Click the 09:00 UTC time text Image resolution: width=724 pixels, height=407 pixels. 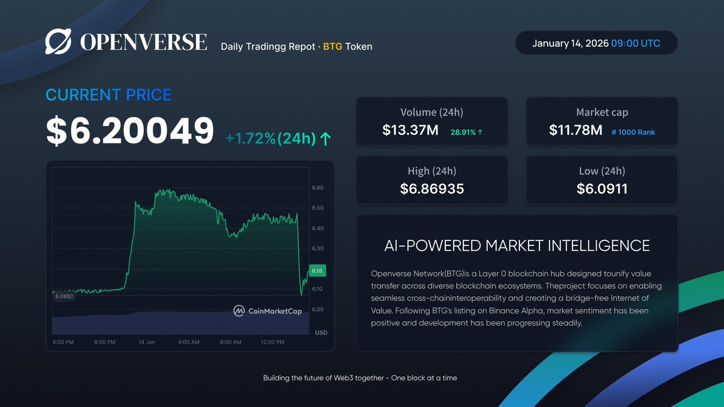635,43
